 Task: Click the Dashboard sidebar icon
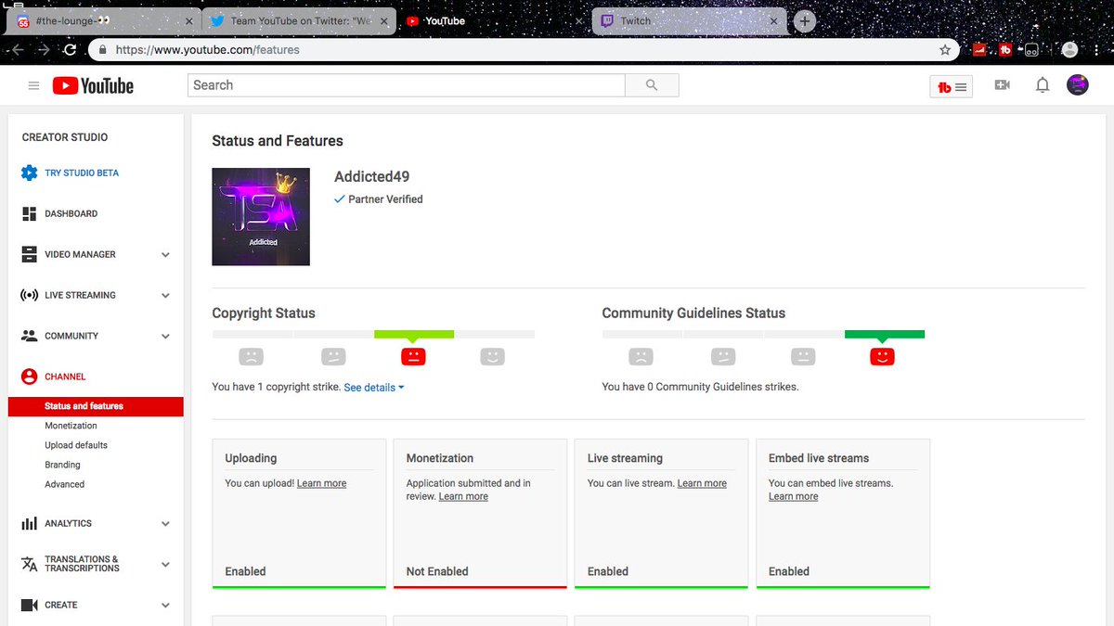29,213
